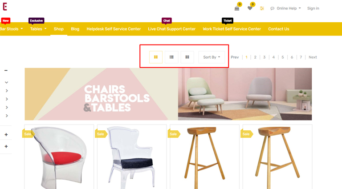Switch to the list view layout
The image size is (342, 189).
(x=171, y=57)
